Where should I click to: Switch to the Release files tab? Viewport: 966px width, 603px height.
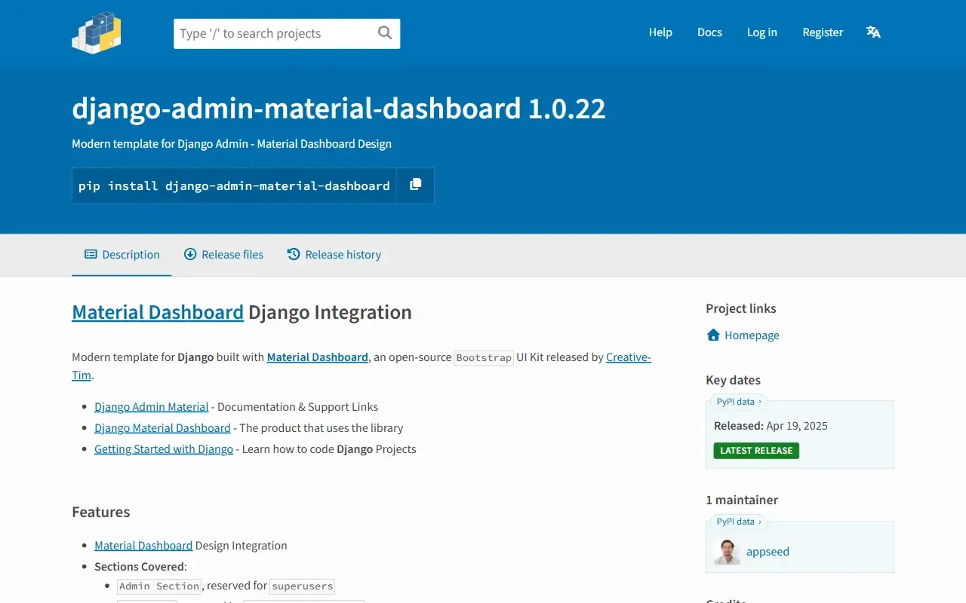pyautogui.click(x=223, y=255)
